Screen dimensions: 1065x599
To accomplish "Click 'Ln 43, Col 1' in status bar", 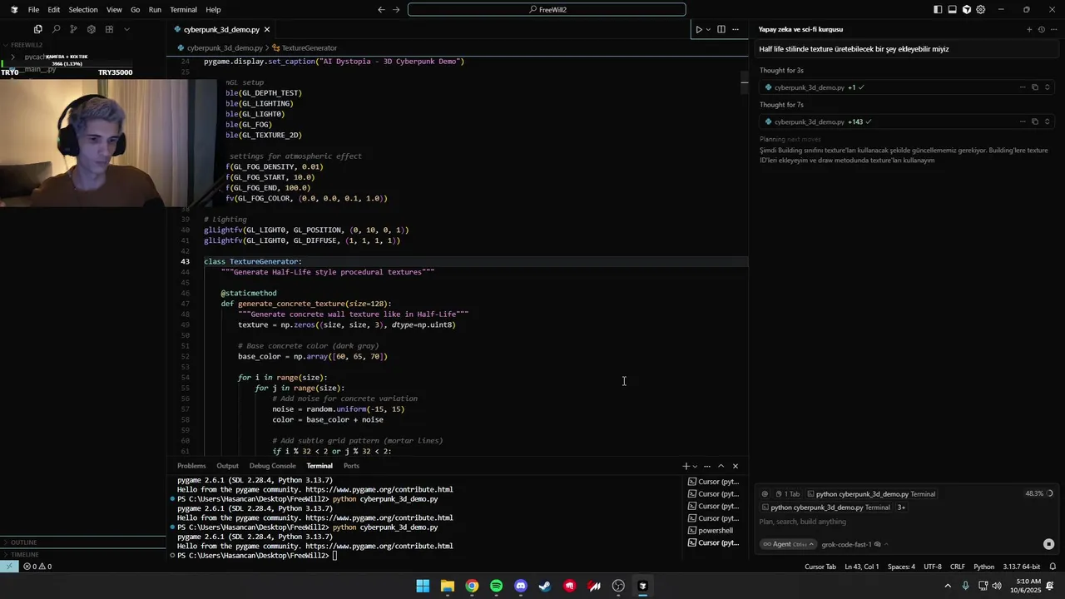I will click(862, 567).
